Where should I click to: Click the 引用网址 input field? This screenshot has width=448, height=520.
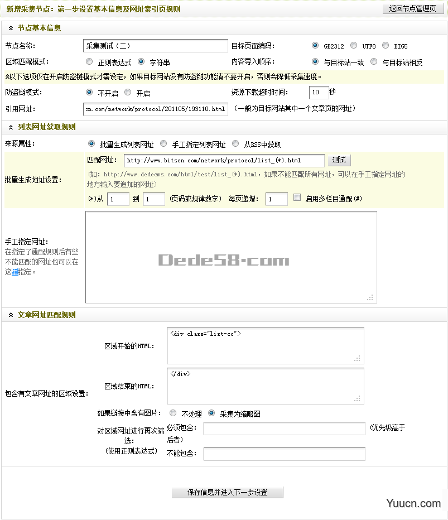[x=156, y=109]
